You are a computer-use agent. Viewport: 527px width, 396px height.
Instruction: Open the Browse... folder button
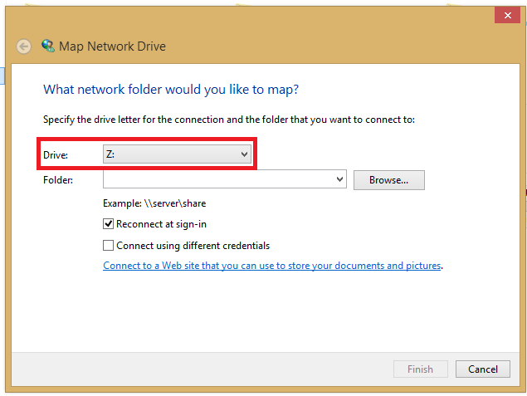(389, 180)
